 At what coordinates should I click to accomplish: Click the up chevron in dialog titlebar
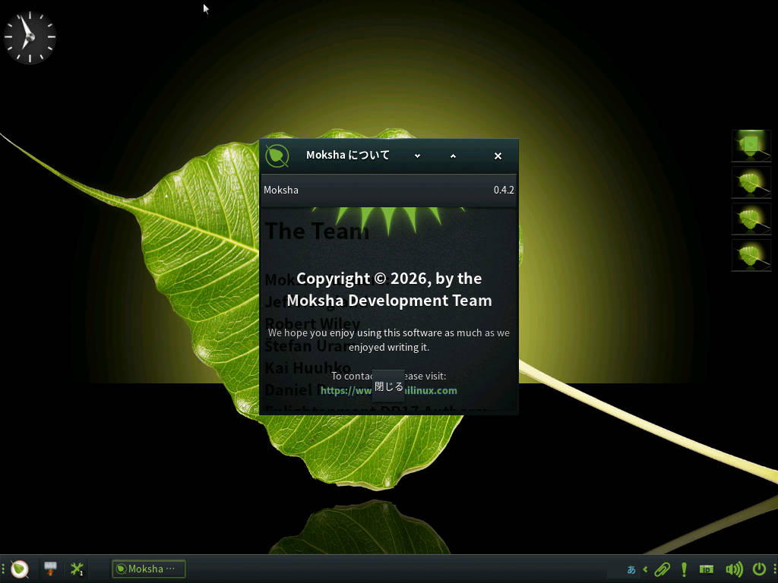click(x=453, y=156)
